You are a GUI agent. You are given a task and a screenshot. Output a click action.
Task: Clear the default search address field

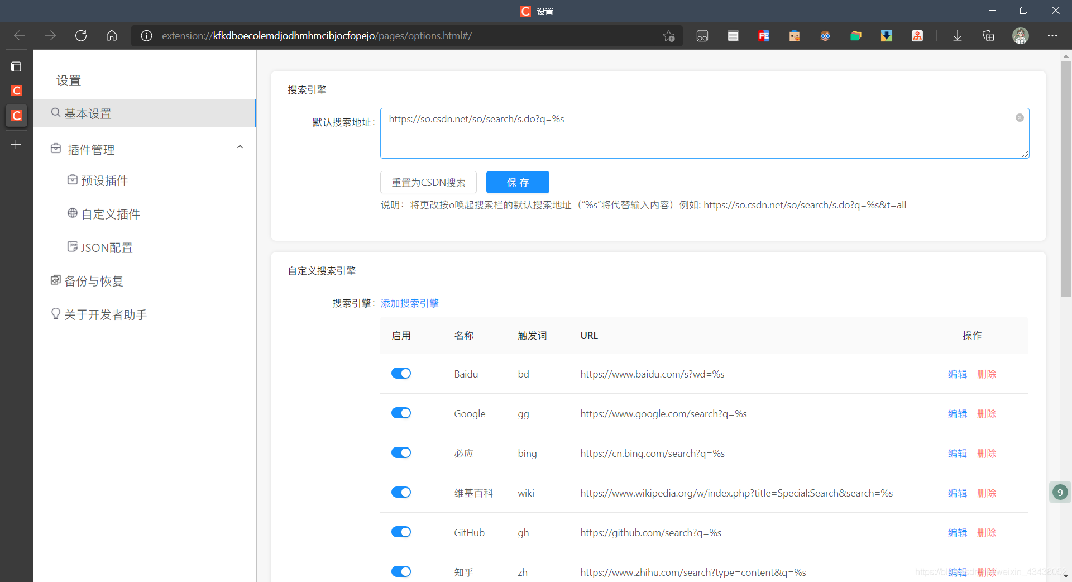tap(1020, 118)
